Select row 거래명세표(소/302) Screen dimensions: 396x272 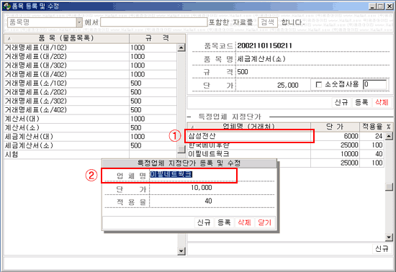pyautogui.click(x=90, y=101)
